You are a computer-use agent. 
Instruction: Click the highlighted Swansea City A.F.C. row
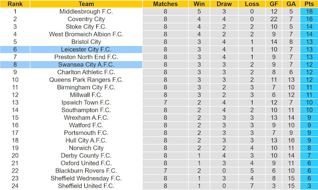86,64
